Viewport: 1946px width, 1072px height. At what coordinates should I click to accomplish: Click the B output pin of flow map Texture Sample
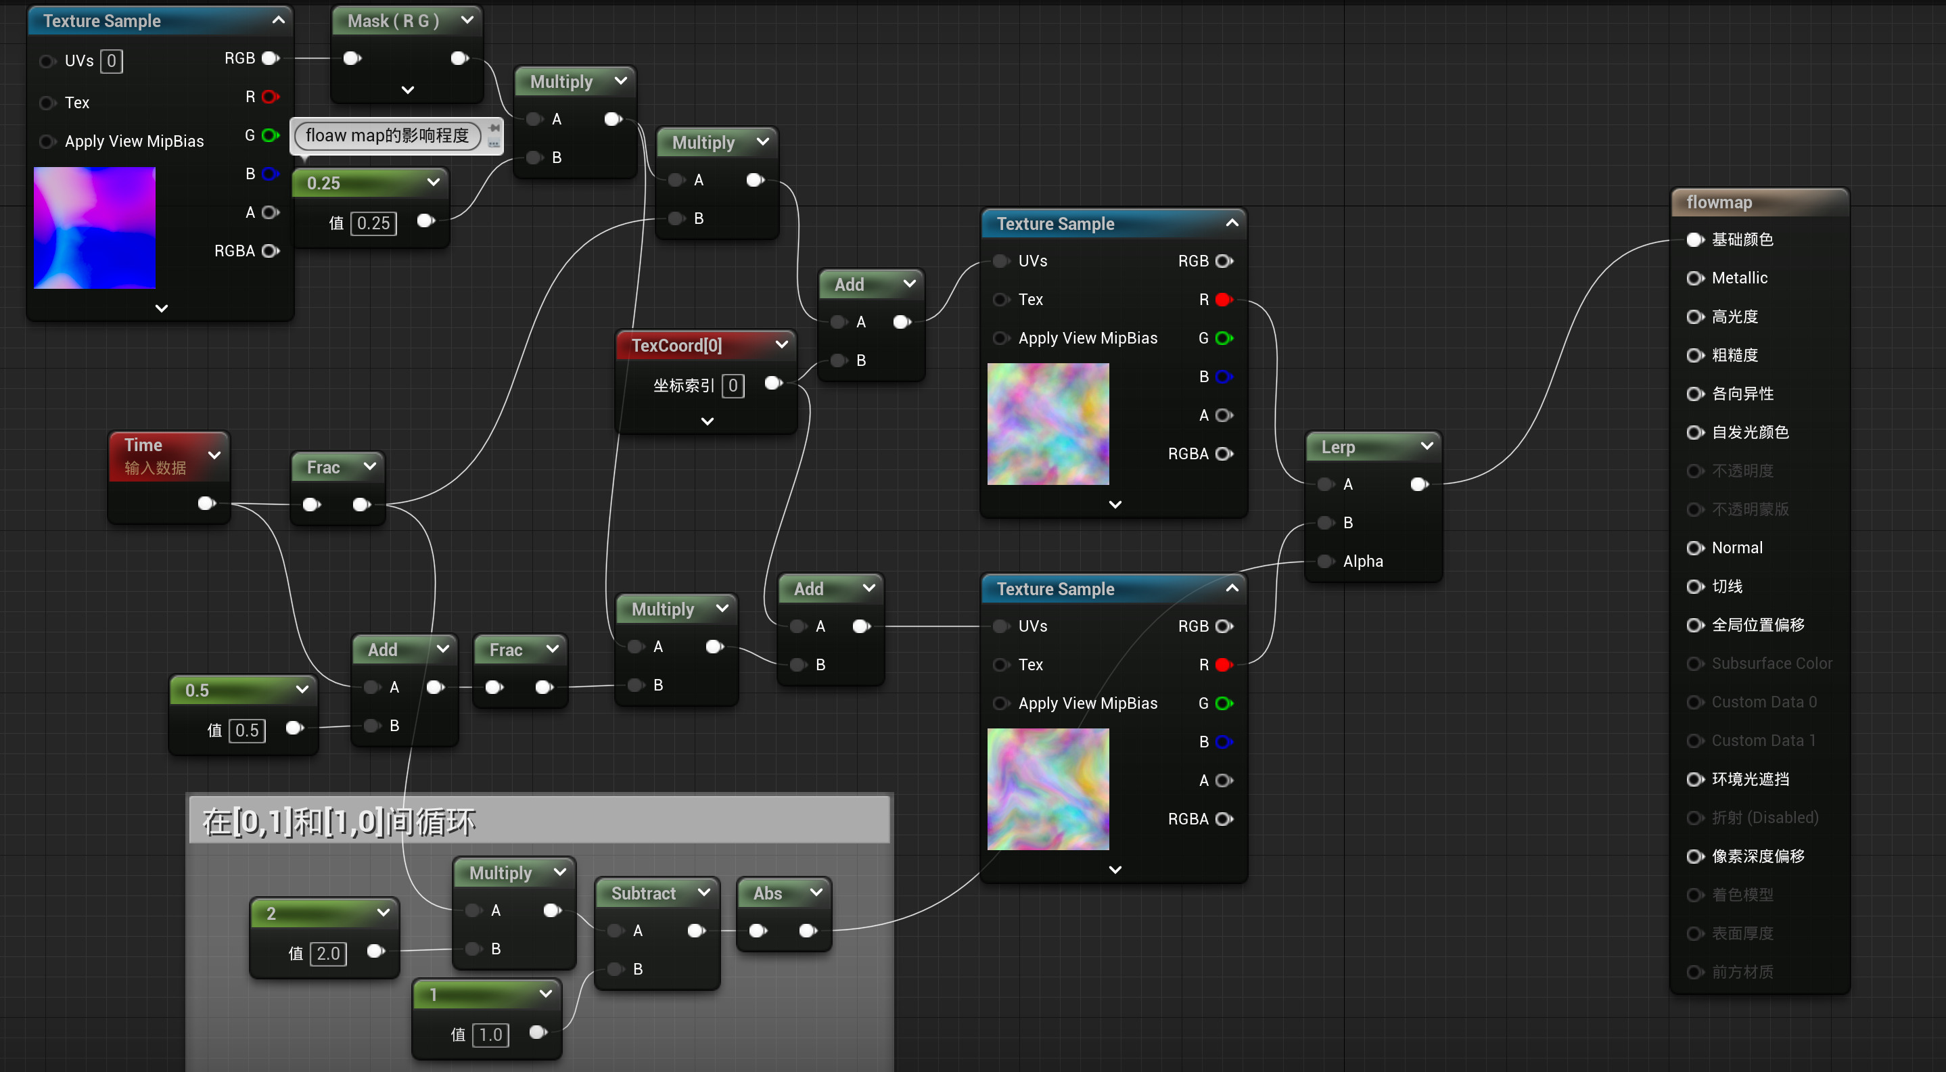click(270, 174)
